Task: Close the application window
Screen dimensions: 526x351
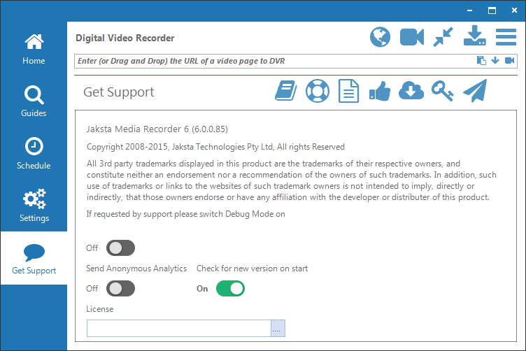Action: 514,10
